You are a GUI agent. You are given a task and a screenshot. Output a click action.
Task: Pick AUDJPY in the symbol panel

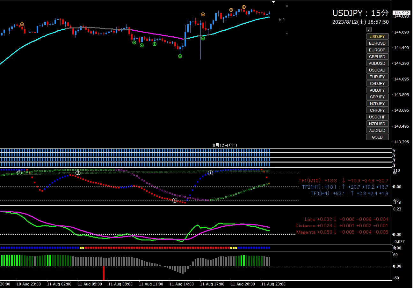coord(377,90)
